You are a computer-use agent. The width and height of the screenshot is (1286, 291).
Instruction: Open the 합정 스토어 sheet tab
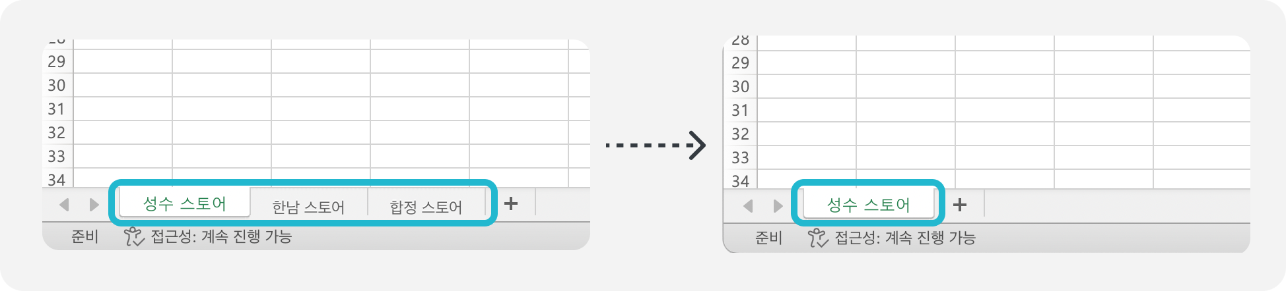426,207
